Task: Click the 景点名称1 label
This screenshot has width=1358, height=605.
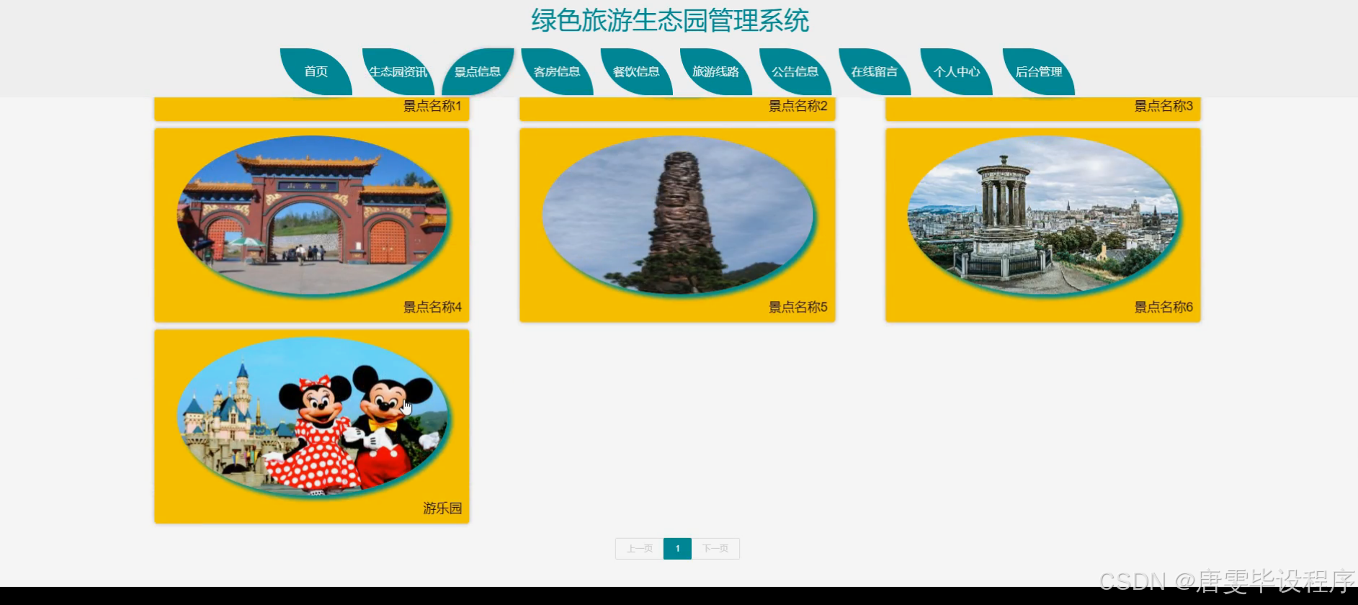Action: coord(432,106)
